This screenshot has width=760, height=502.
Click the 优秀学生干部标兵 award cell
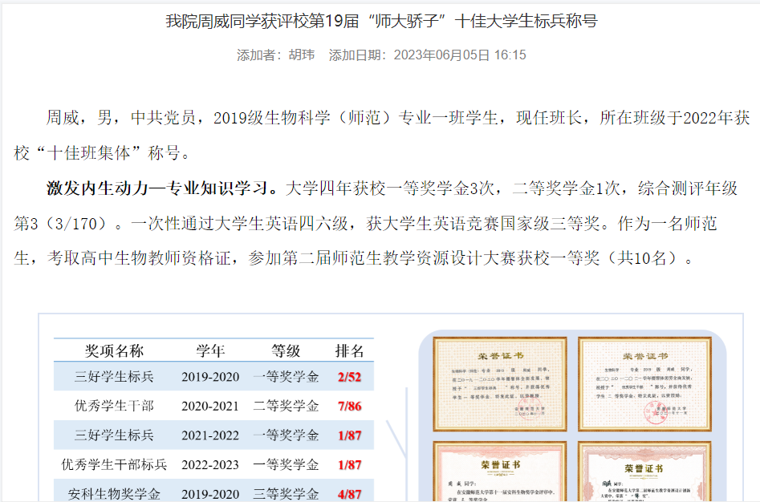[114, 465]
